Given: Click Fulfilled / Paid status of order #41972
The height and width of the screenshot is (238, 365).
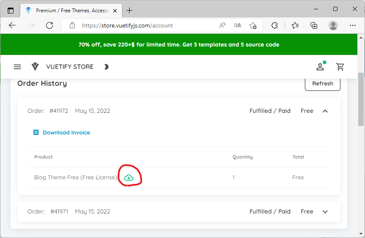Looking at the screenshot, I should (x=270, y=111).
